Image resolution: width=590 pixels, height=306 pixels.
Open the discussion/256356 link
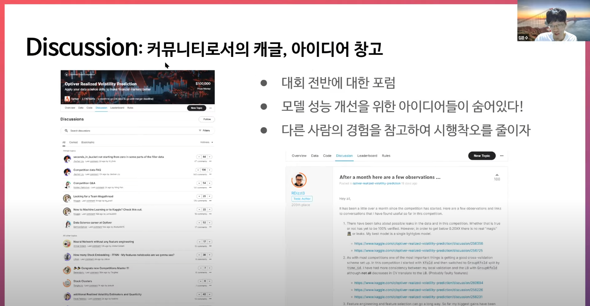[x=418, y=244]
